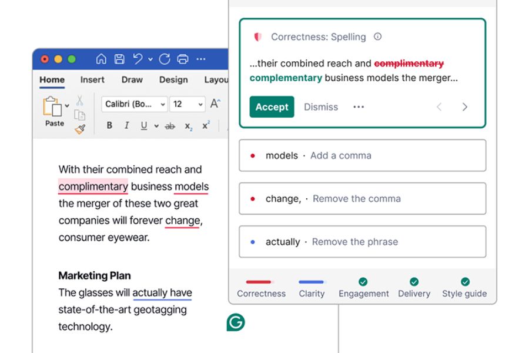Image resolution: width=529 pixels, height=353 pixels.
Task: Open the "actually · Remove the phrase" suggestion
Action: click(x=362, y=242)
